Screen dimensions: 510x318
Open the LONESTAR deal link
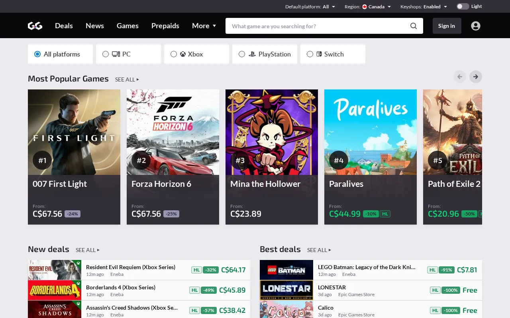(332, 287)
